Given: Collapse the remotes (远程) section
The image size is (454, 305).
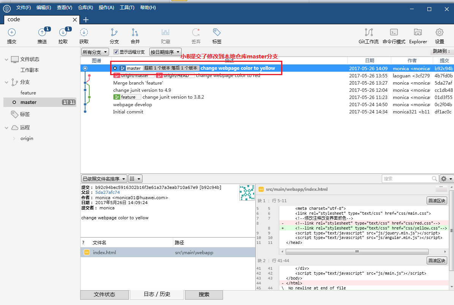Looking at the screenshot, I should (6, 128).
